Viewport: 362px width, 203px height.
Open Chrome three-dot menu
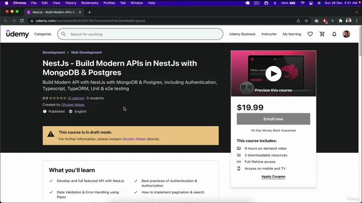[357, 21]
